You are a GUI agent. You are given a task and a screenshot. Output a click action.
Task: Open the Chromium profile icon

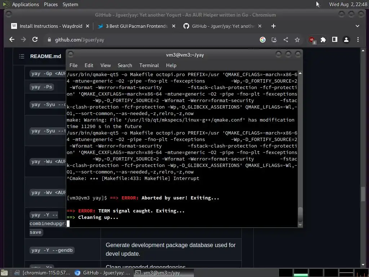(346, 40)
